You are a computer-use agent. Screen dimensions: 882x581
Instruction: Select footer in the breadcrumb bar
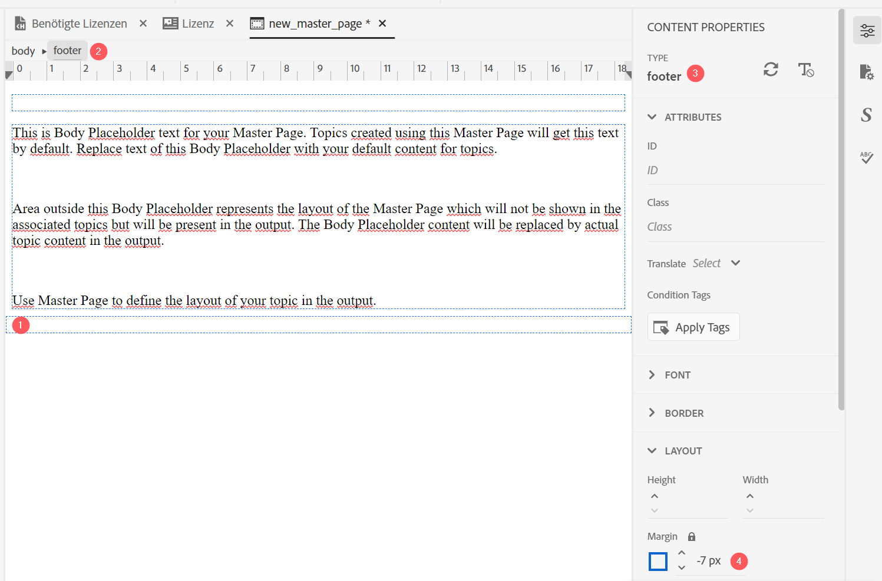67,50
